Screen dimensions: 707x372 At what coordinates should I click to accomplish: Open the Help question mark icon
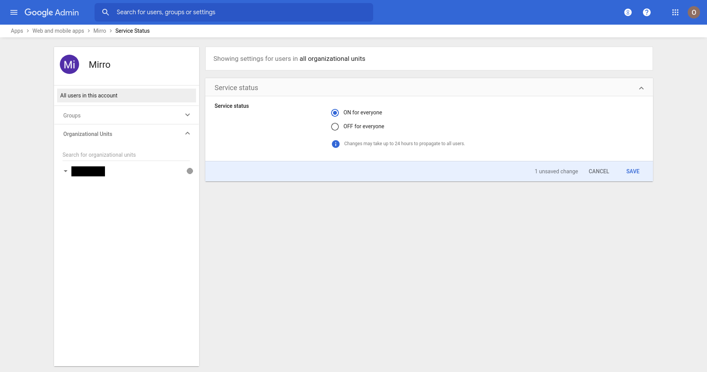pyautogui.click(x=647, y=12)
